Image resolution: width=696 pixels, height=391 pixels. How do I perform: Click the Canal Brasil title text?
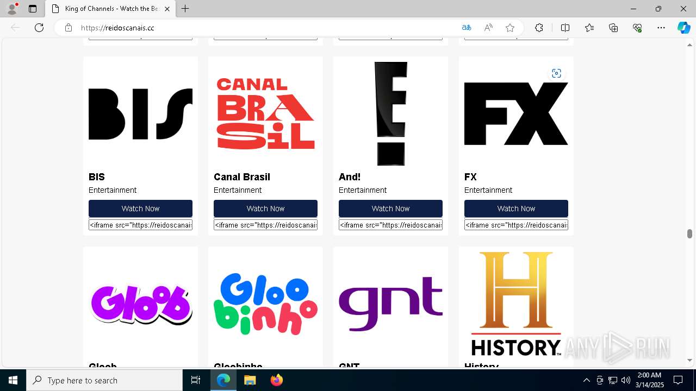pyautogui.click(x=242, y=177)
